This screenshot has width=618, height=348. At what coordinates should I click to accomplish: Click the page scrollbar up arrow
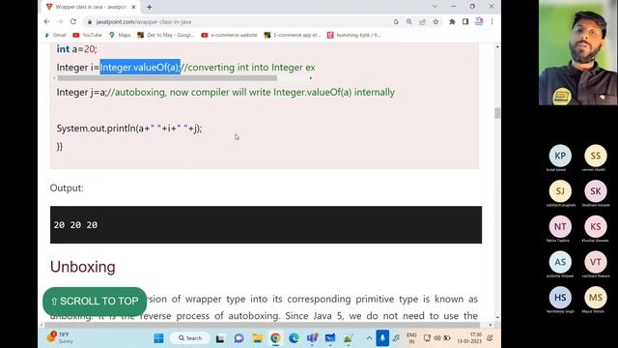coord(497,46)
